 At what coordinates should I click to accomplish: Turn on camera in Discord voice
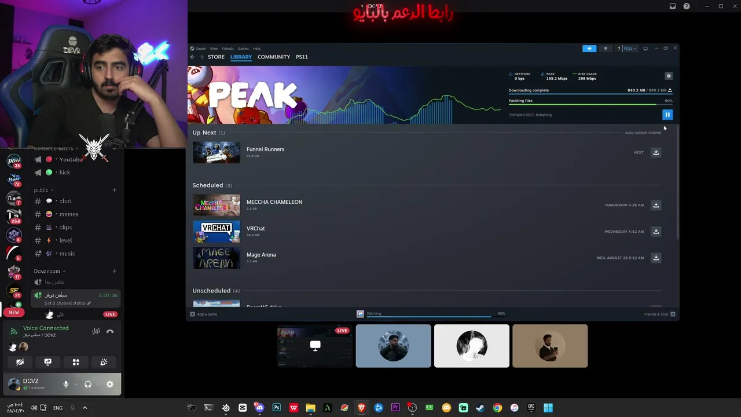pos(20,362)
